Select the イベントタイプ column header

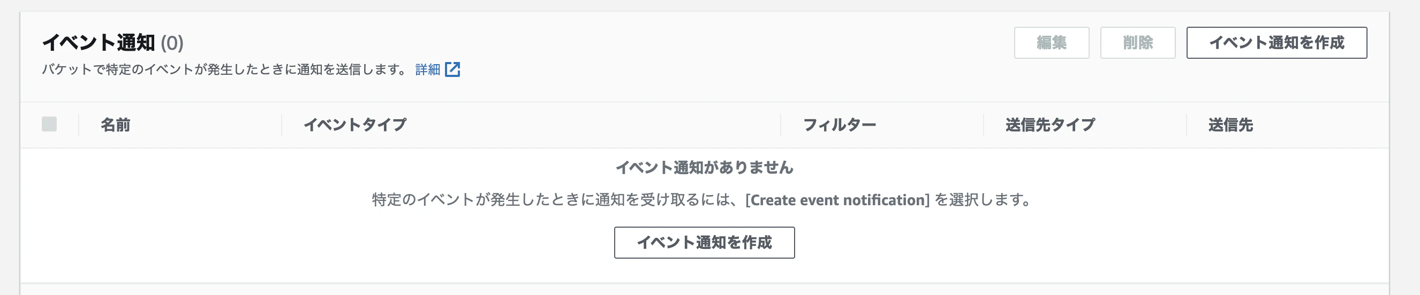click(355, 125)
